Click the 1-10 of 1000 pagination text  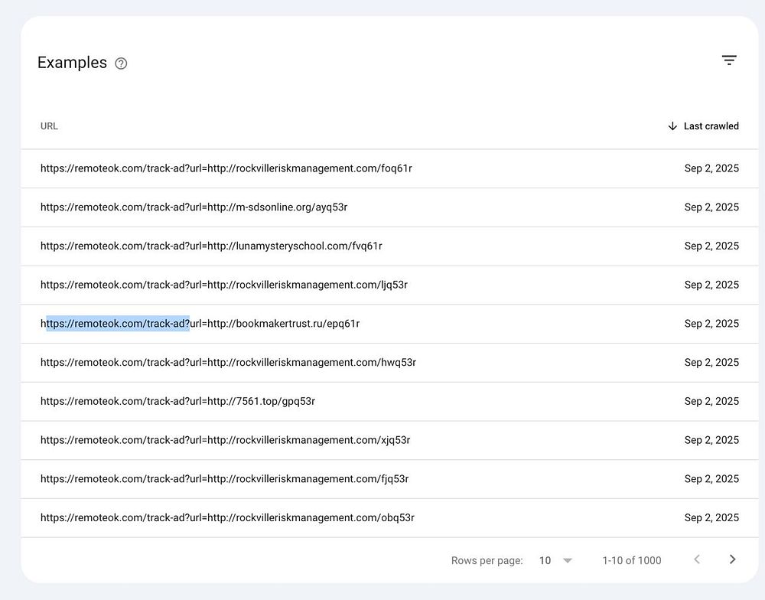[x=632, y=560]
